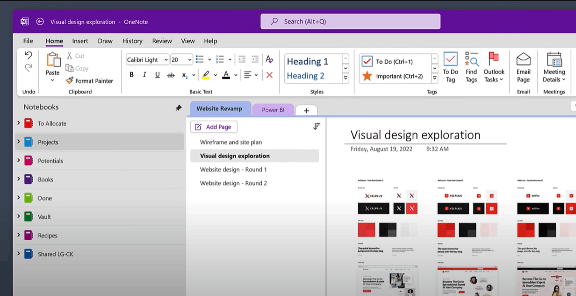Image resolution: width=576 pixels, height=296 pixels.
Task: Open Meeting Details menu
Action: [554, 67]
